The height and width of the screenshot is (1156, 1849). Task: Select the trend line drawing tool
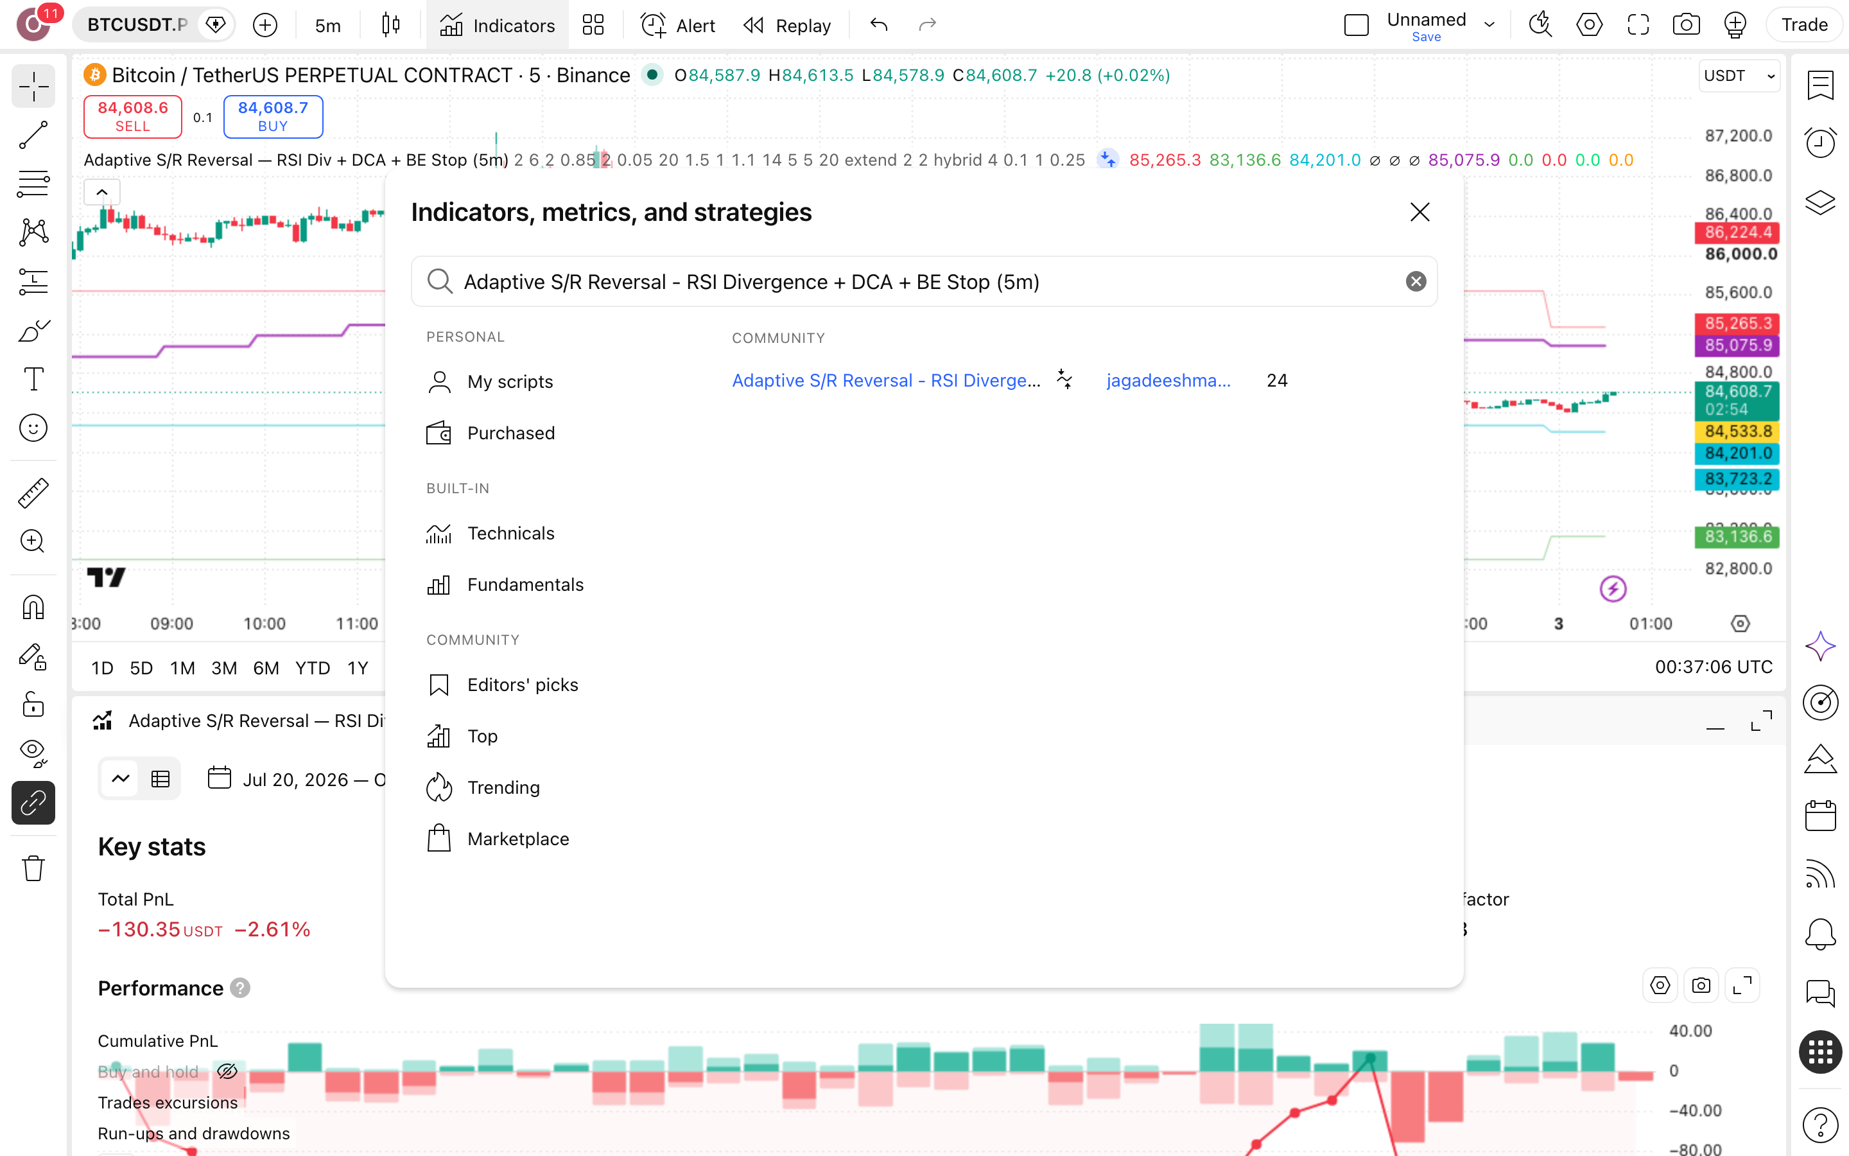33,136
